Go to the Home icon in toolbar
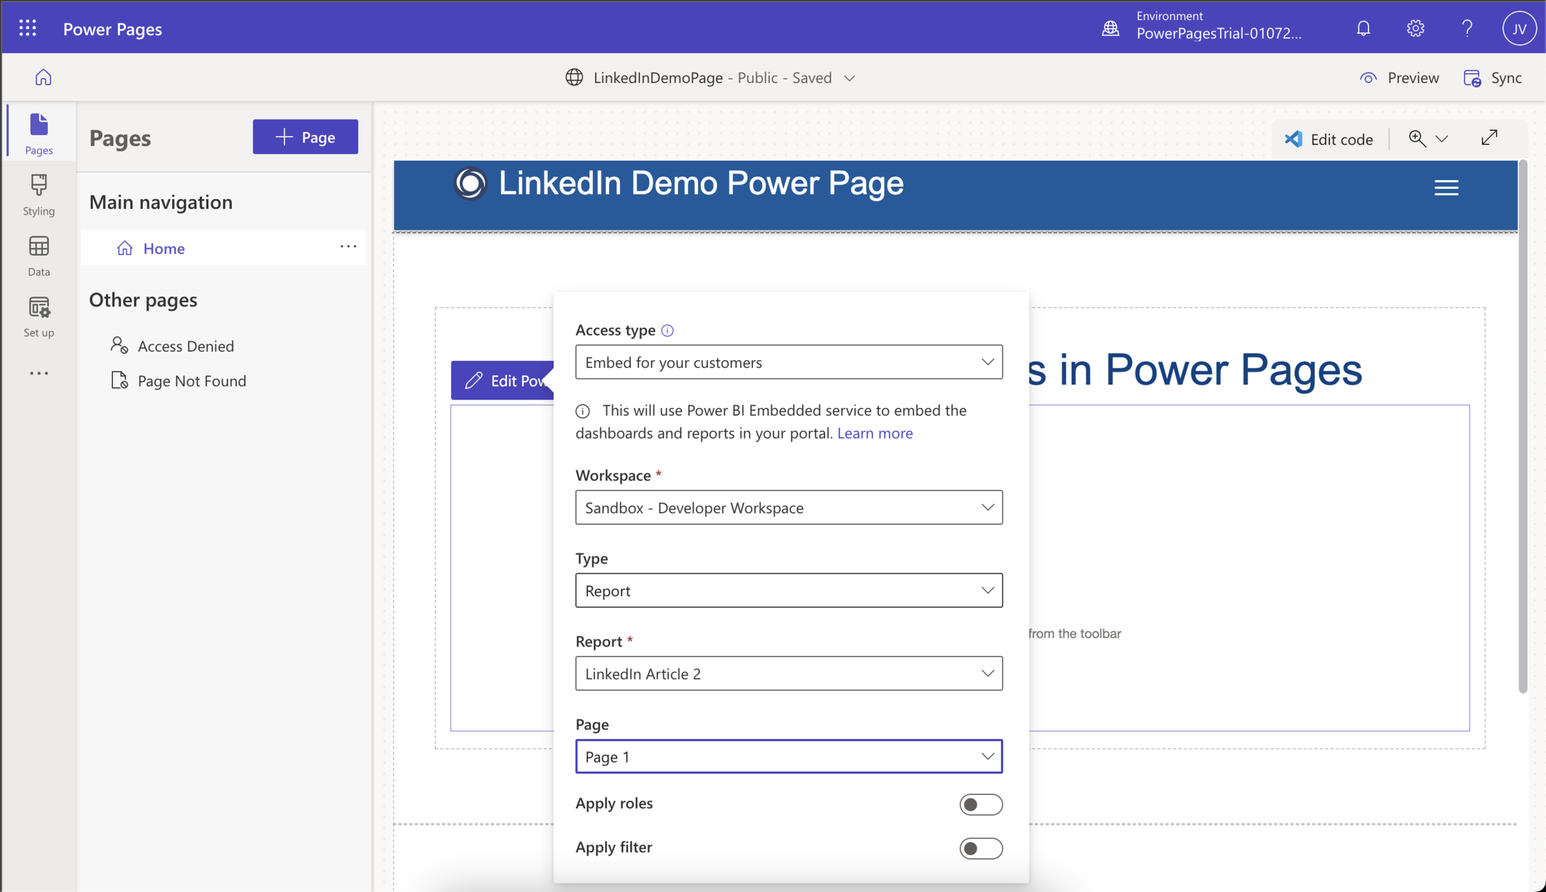The image size is (1546, 892). point(43,78)
